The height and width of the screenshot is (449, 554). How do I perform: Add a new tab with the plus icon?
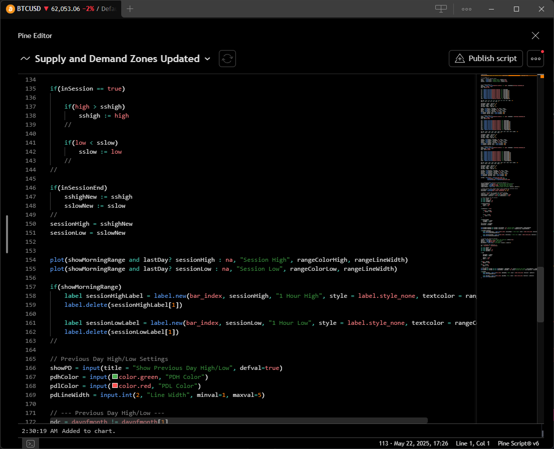(130, 9)
